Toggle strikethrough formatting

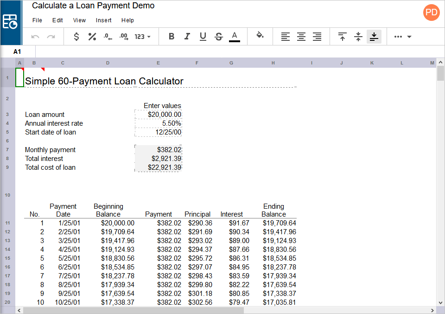[218, 37]
